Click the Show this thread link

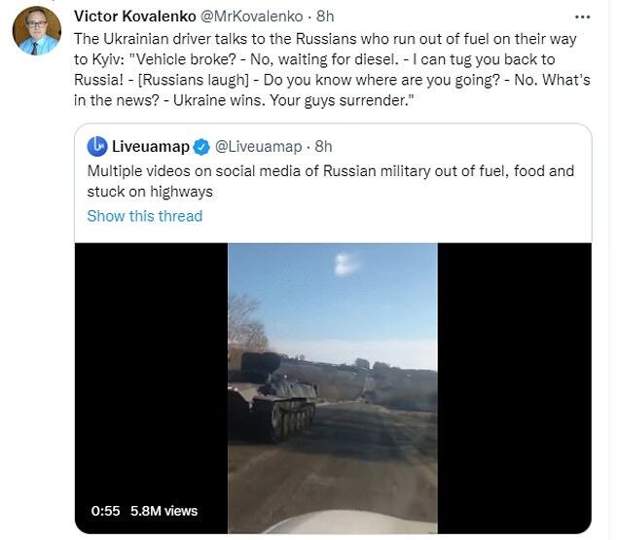pyautogui.click(x=144, y=216)
